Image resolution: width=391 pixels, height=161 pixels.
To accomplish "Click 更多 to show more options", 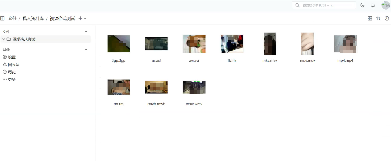I will coord(12,80).
